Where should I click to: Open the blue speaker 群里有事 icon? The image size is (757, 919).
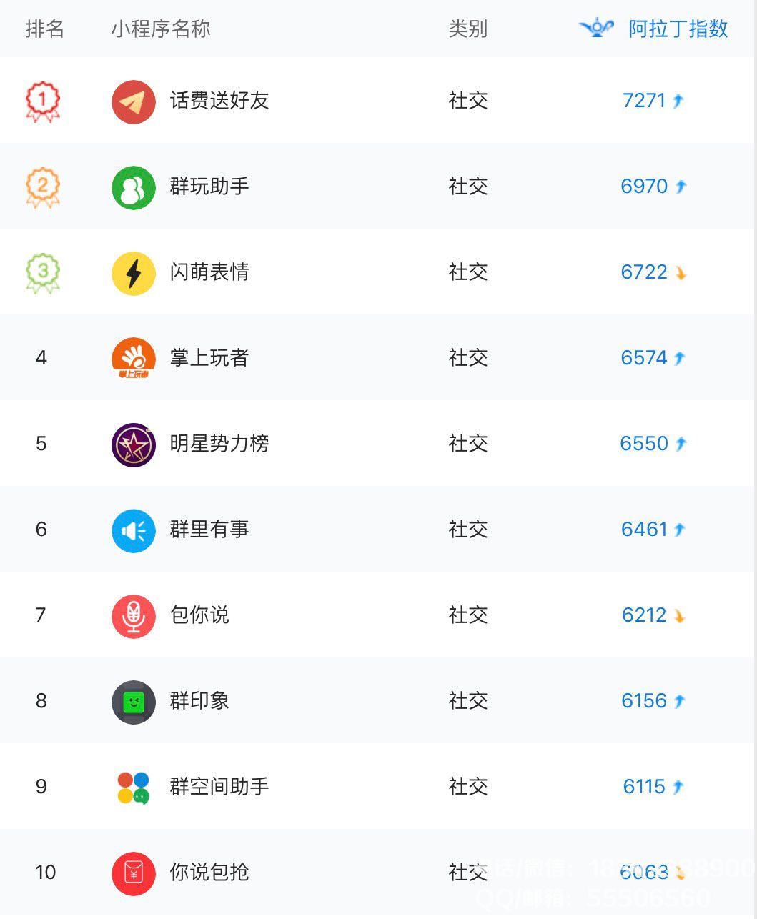pos(134,530)
